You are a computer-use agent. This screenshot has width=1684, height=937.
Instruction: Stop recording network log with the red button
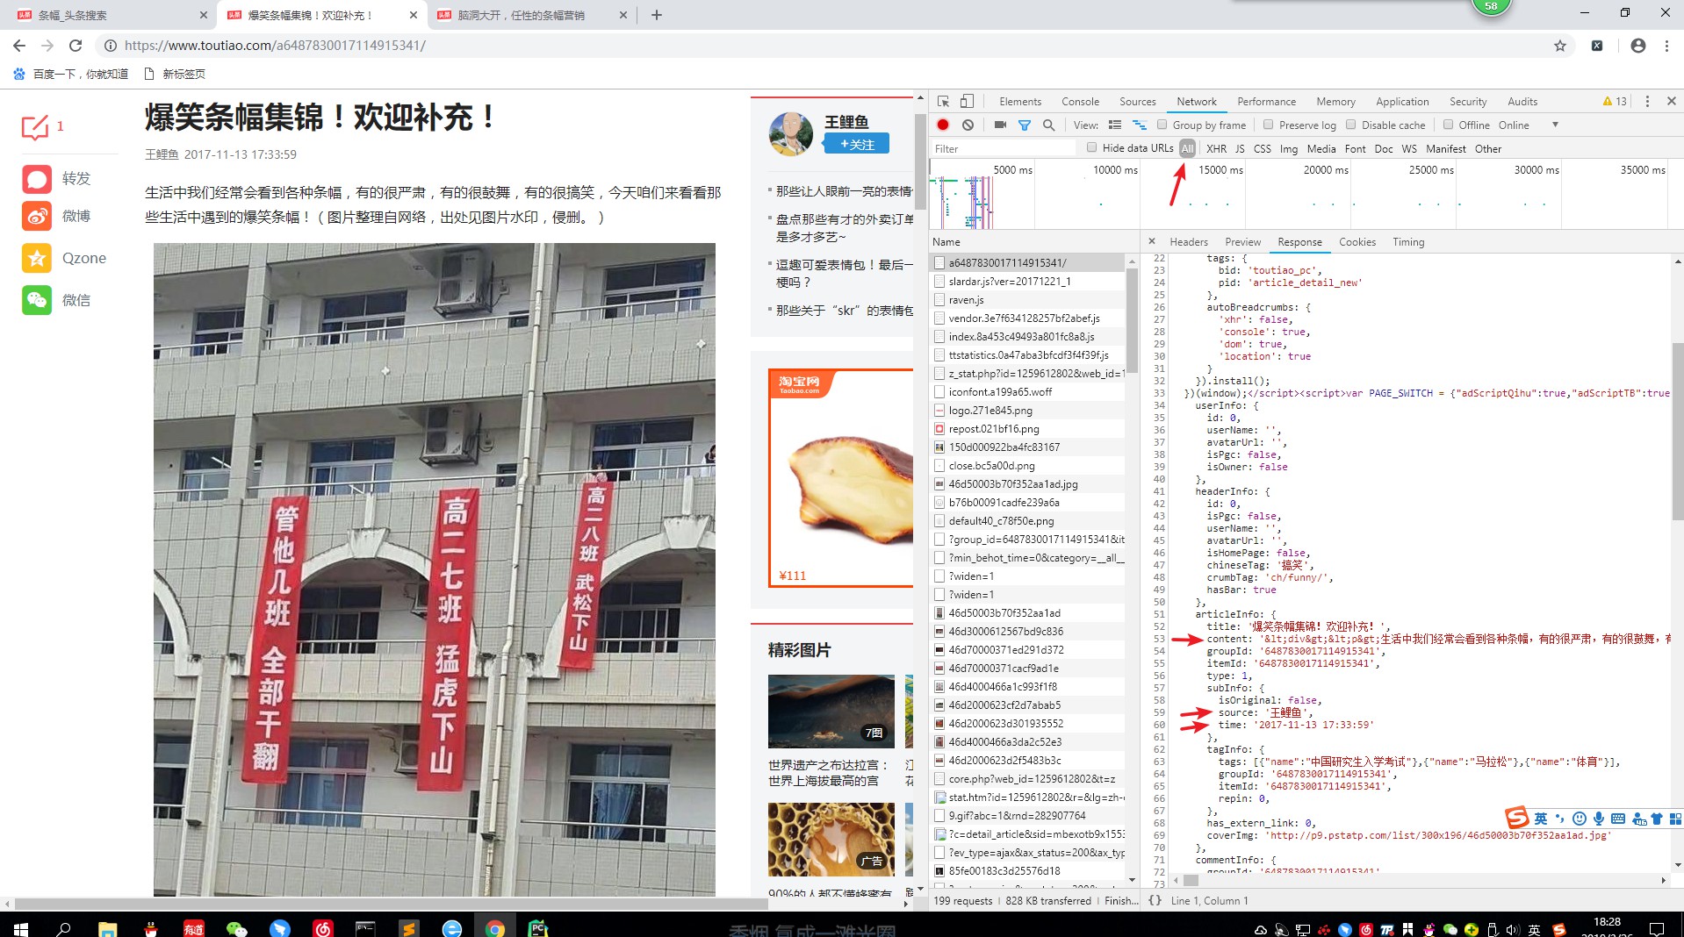tap(943, 125)
